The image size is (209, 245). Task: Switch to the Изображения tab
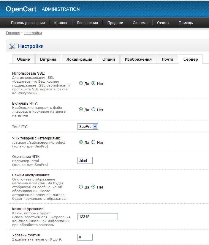pos(138,59)
